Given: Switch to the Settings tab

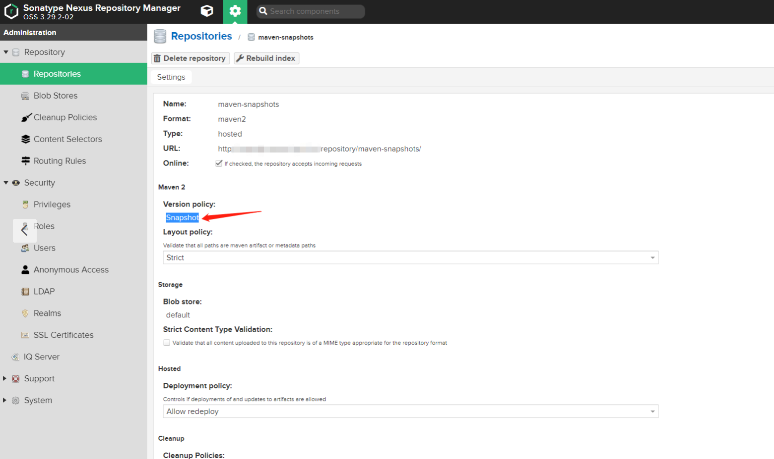Looking at the screenshot, I should [171, 77].
